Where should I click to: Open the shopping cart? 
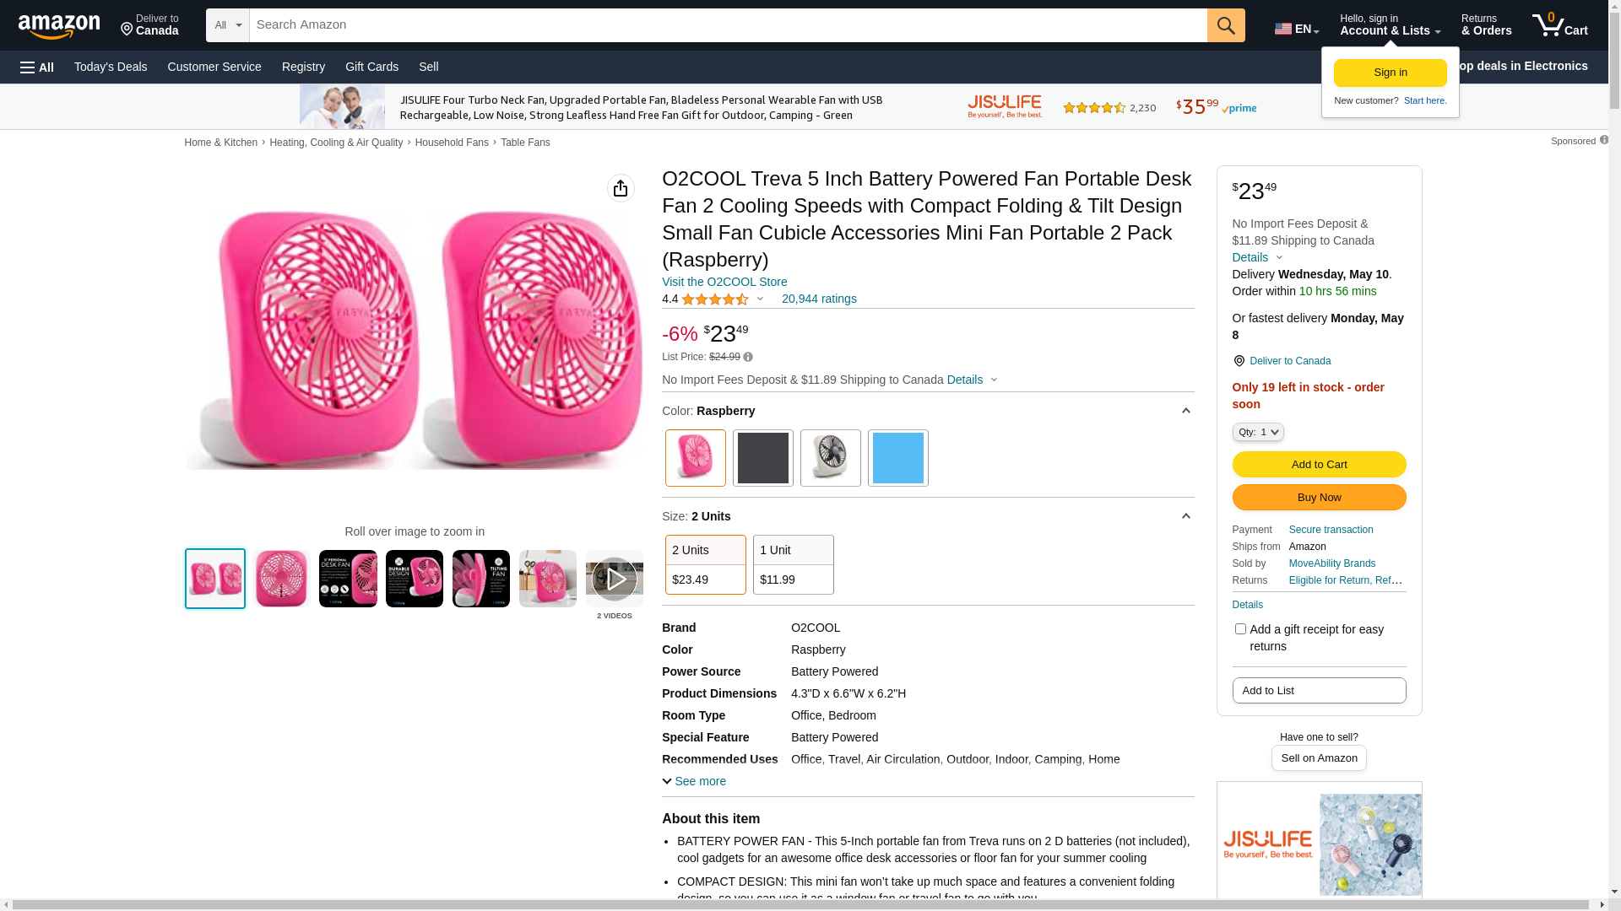[1559, 25]
